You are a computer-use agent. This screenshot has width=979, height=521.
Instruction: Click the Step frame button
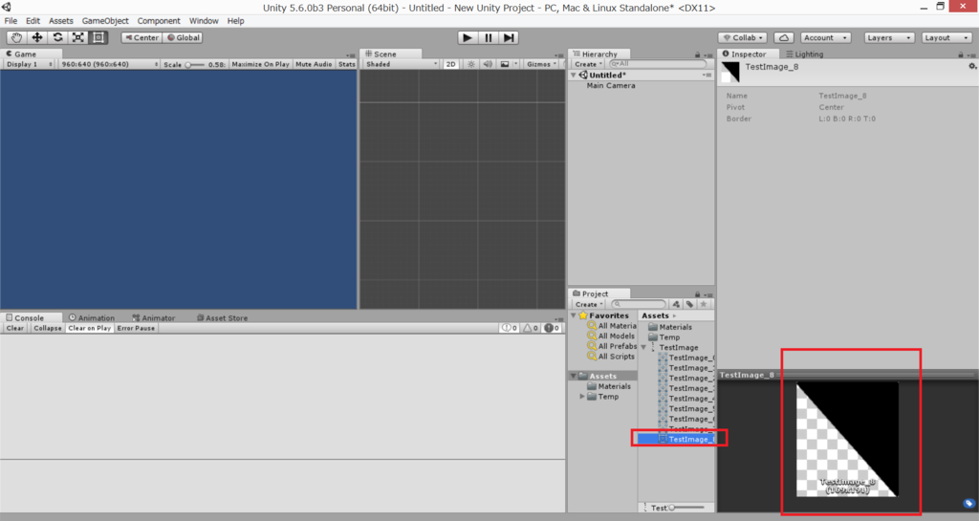tap(509, 37)
